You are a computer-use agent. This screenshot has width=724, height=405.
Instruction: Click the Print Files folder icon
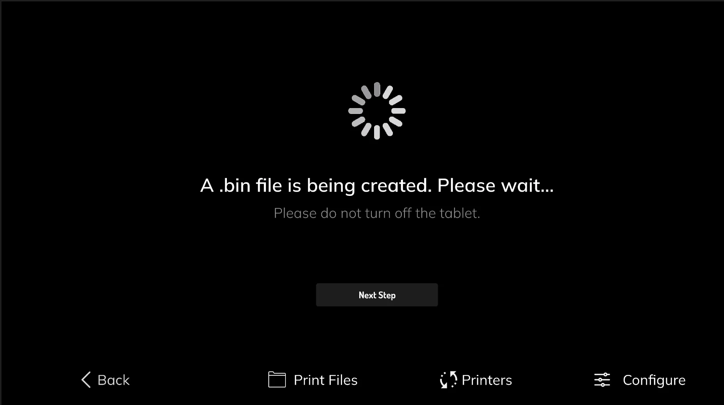pyautogui.click(x=277, y=380)
